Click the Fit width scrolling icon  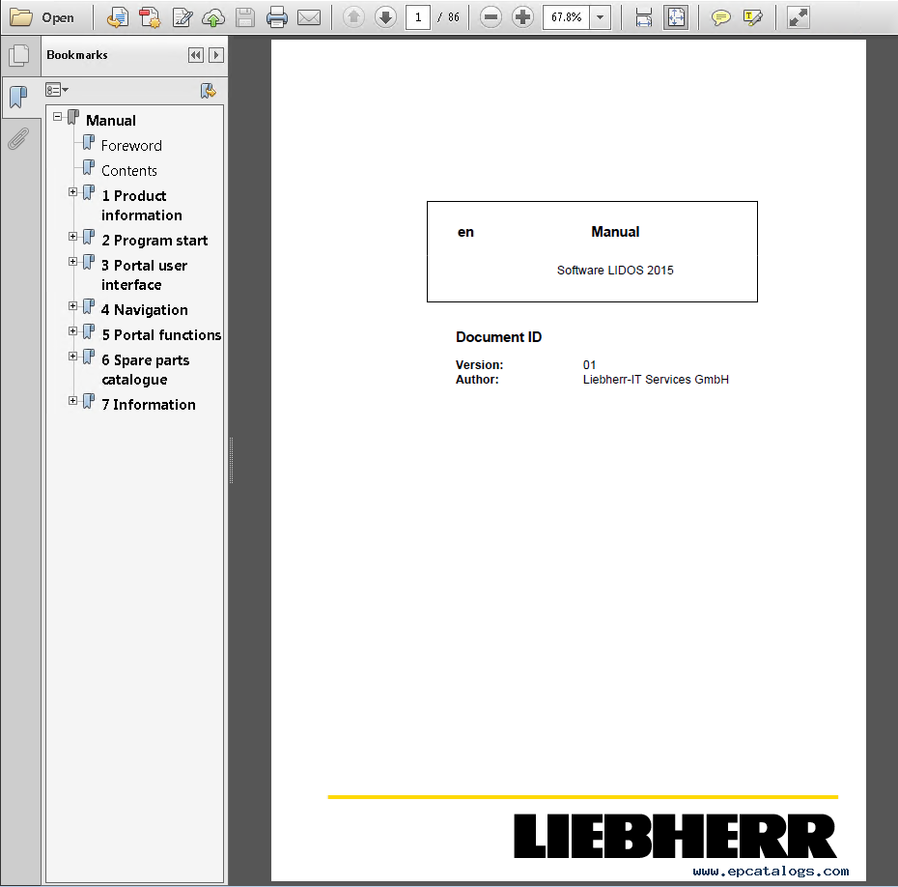tap(644, 17)
